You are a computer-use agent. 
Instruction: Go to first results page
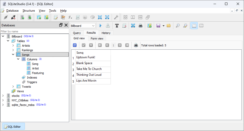tap(100, 45)
